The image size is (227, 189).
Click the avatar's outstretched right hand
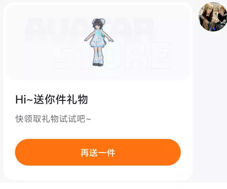(87, 39)
